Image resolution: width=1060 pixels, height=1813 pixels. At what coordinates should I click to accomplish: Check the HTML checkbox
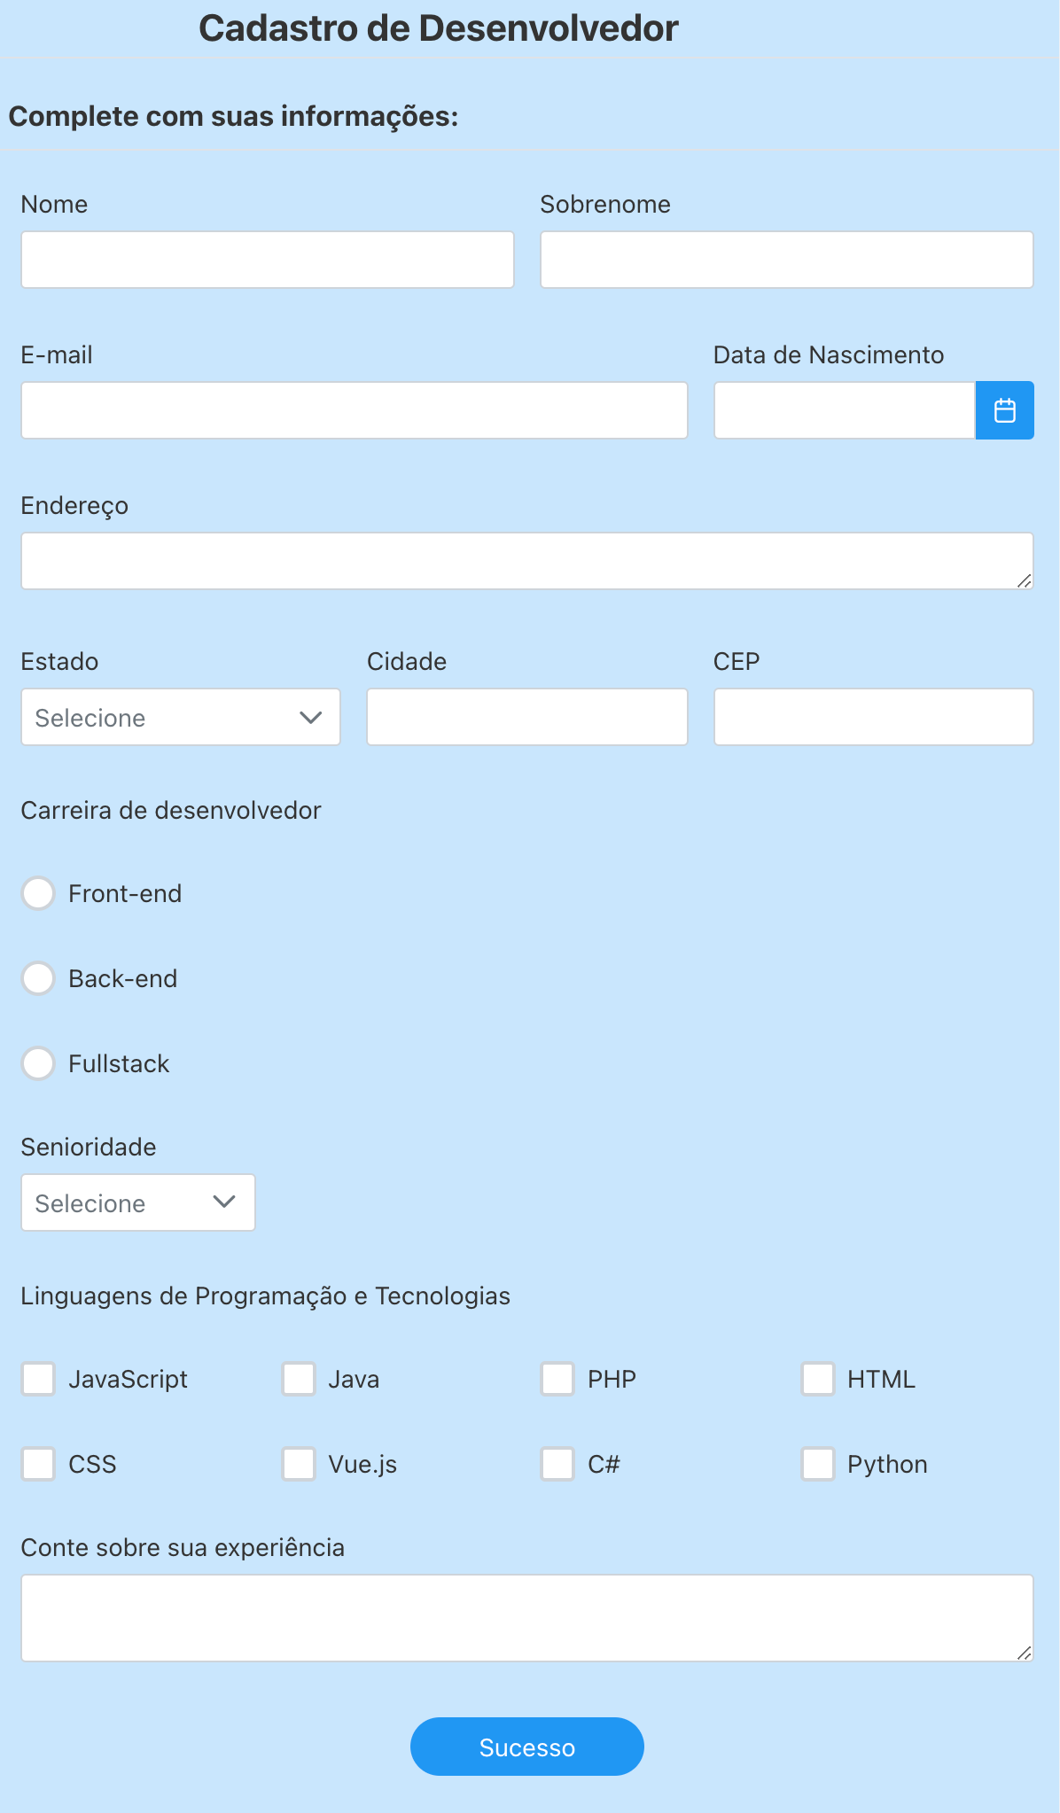coord(817,1379)
